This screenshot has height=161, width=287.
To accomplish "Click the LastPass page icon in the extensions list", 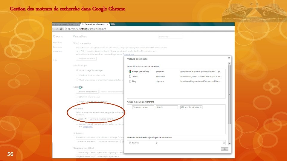I will click(130, 143).
